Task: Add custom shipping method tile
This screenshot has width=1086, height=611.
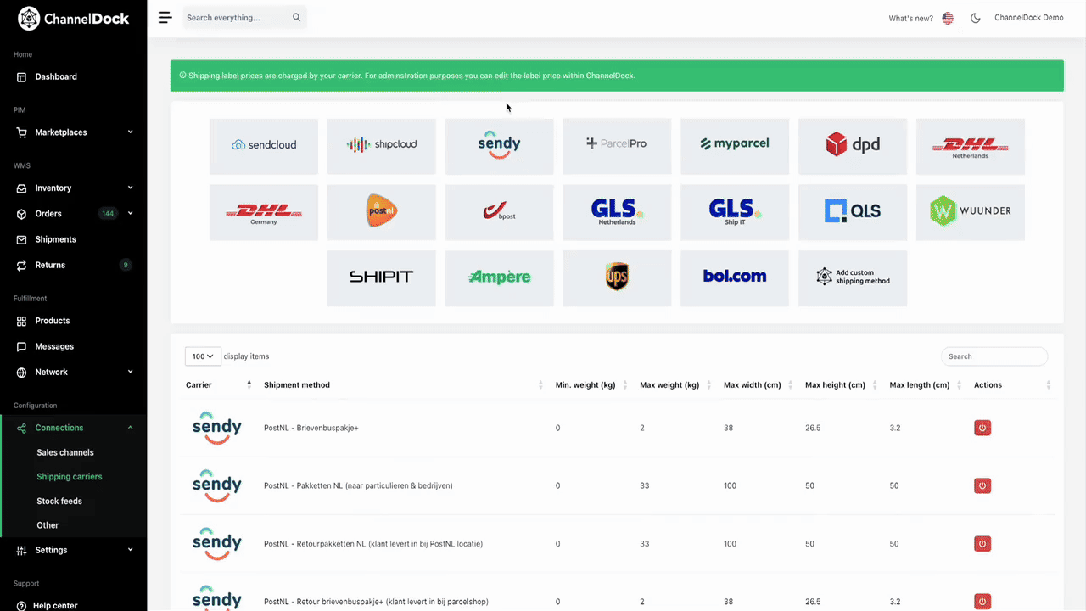Action: point(853,277)
